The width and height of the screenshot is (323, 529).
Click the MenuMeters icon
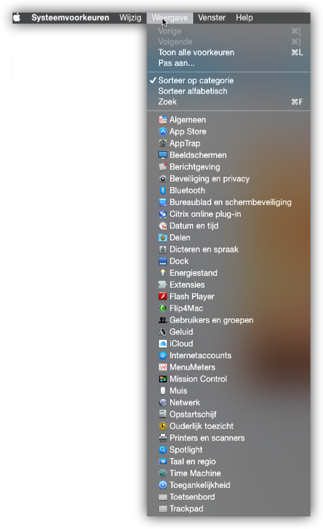[x=163, y=367]
